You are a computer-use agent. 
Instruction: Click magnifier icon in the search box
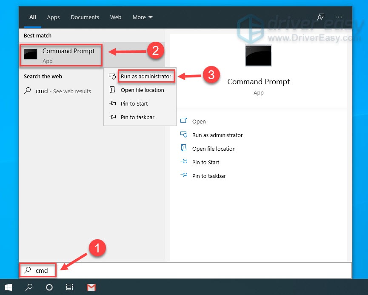[x=28, y=270]
